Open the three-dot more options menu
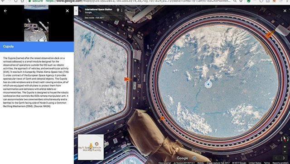This screenshot has height=164, width=290. click(x=122, y=10)
